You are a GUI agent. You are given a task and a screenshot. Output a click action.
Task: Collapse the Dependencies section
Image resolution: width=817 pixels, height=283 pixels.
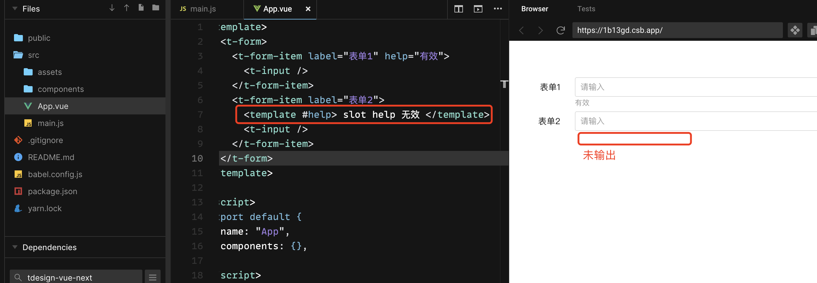(15, 247)
